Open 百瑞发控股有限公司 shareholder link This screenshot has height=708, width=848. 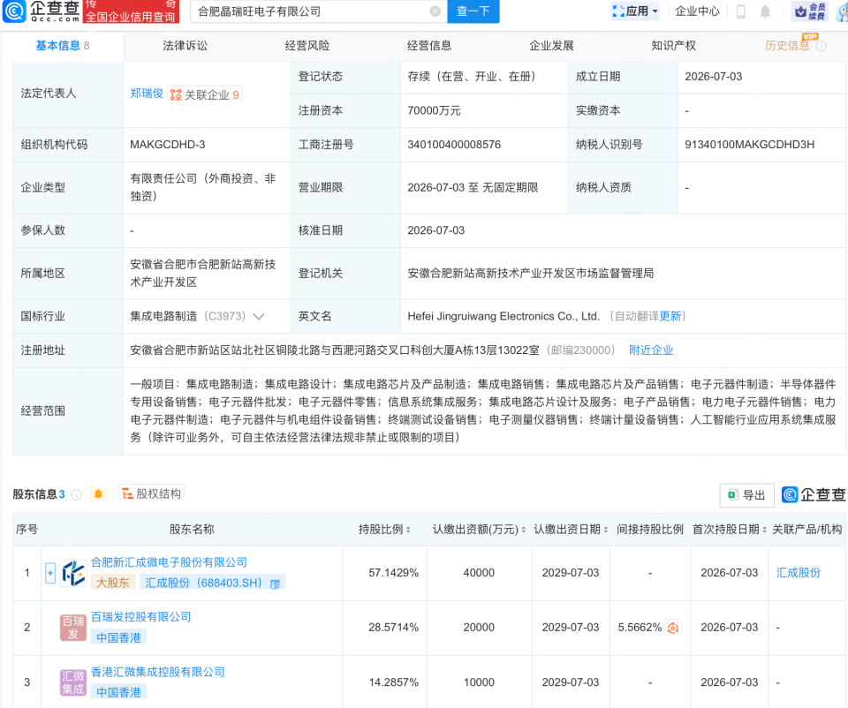[x=140, y=617]
